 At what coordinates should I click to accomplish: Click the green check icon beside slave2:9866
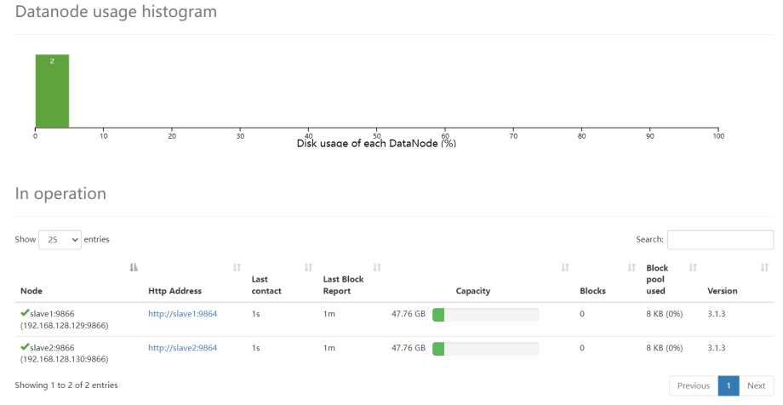coord(25,347)
